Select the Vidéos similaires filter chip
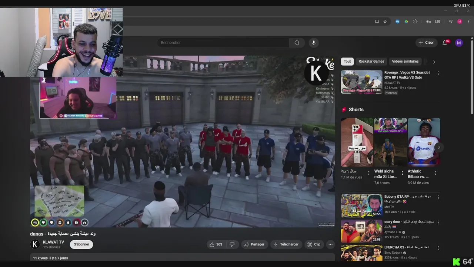 click(x=405, y=62)
